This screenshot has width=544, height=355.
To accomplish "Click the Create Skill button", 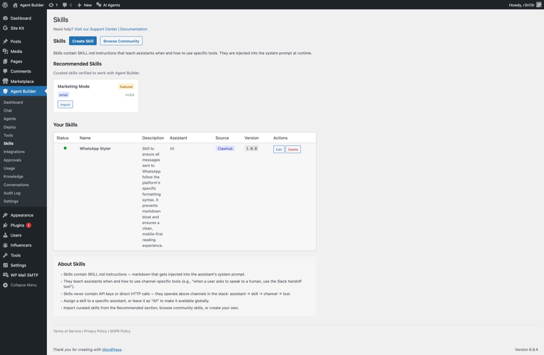I will 83,41.
